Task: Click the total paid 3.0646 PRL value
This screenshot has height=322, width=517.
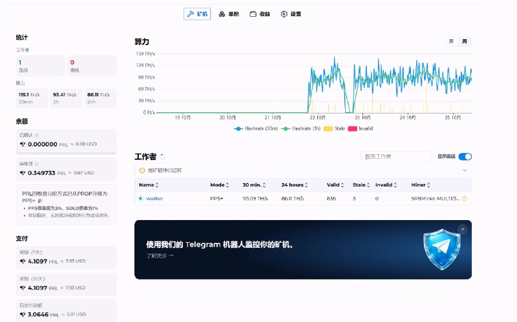Action: tap(39, 314)
